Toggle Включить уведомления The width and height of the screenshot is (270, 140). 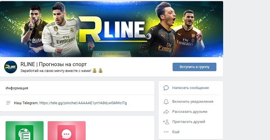[193, 102]
